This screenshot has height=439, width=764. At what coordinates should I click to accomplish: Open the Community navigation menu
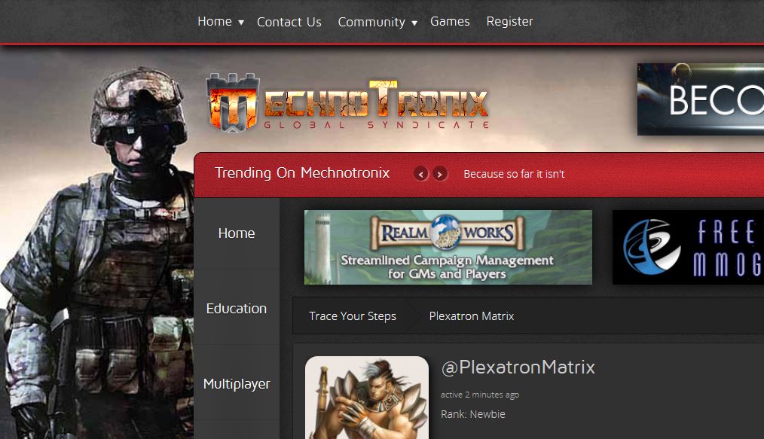pos(371,22)
